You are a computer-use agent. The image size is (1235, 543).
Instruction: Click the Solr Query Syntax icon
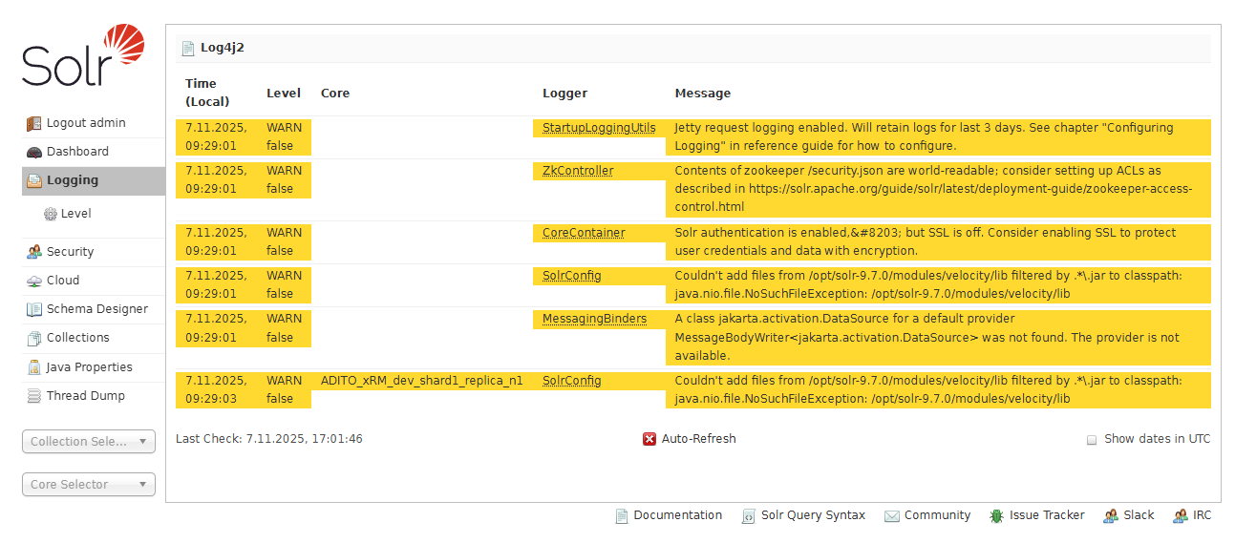(749, 515)
